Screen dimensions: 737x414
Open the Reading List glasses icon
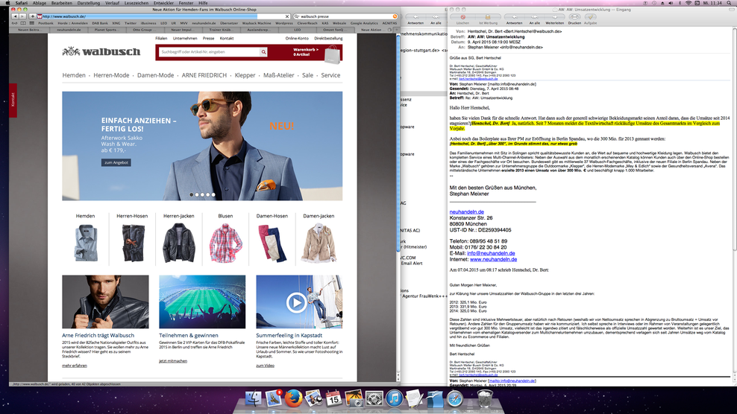pos(15,23)
